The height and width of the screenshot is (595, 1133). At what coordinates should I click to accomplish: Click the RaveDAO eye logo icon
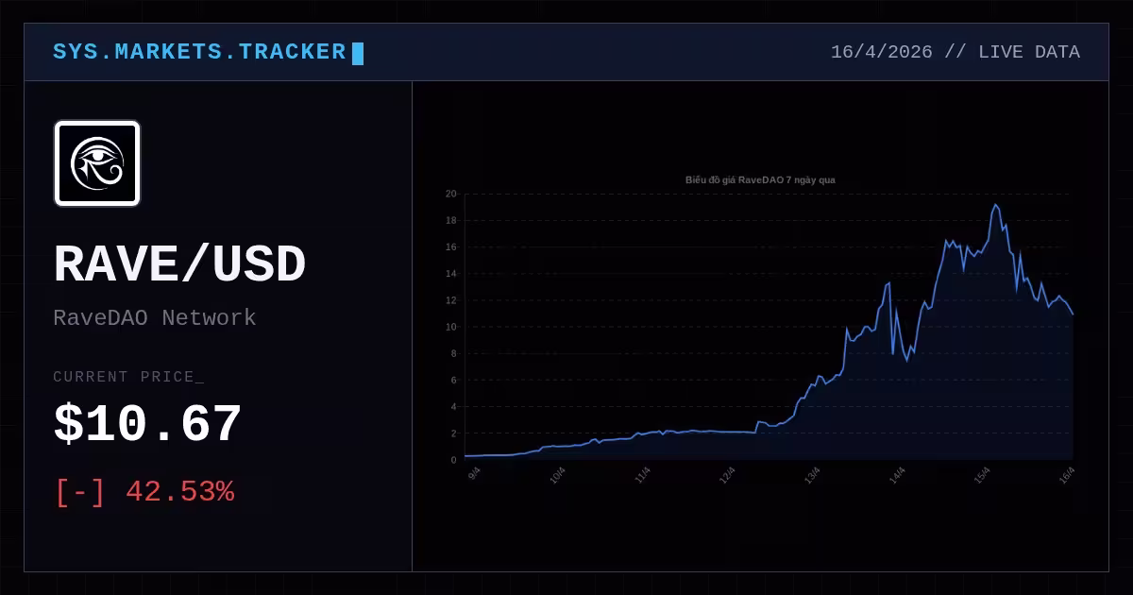tap(97, 163)
